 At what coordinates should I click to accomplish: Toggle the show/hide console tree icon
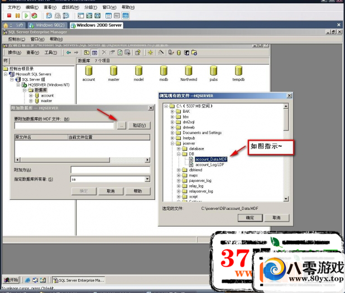94,52
